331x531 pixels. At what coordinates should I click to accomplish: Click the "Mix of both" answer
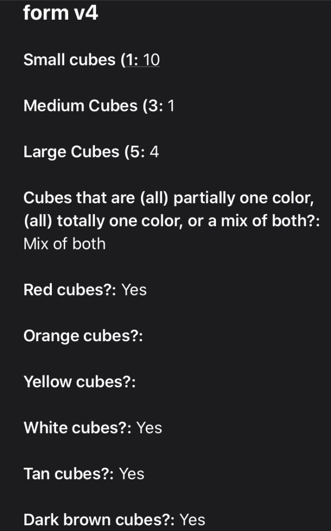pos(64,244)
